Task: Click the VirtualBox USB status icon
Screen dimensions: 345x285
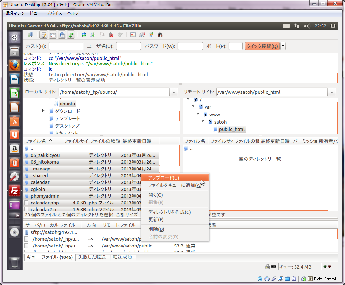Action: 274,279
